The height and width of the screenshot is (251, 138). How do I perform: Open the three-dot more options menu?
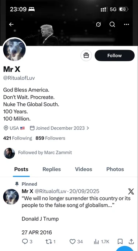(x=127, y=24)
